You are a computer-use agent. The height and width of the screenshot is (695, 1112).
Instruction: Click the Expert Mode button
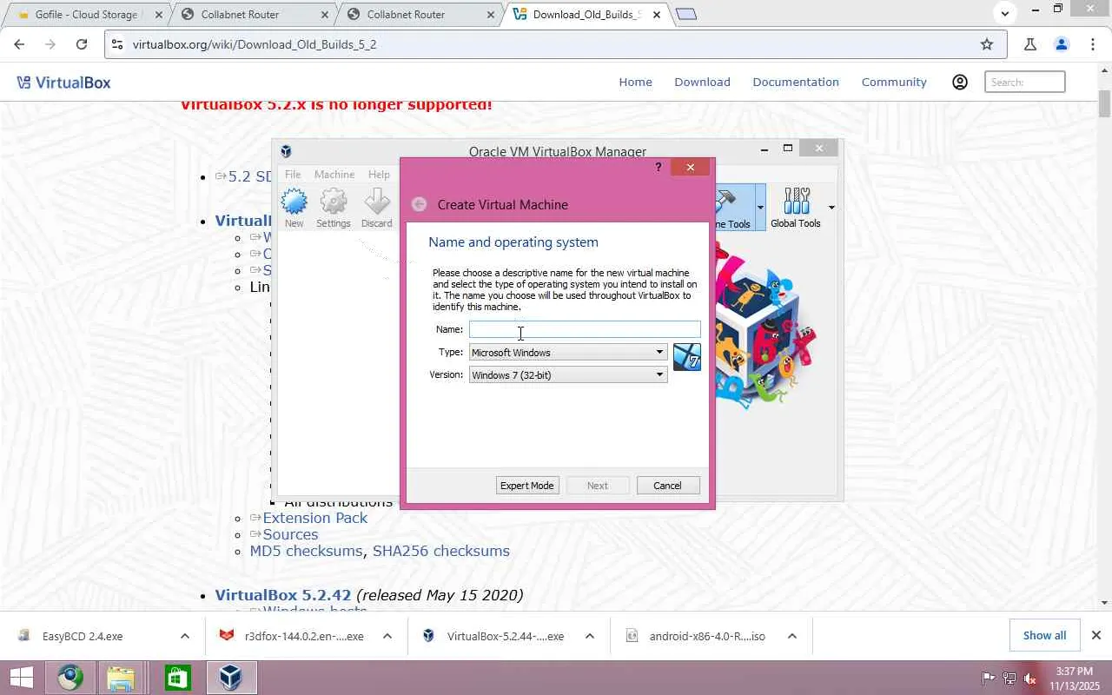point(527,486)
